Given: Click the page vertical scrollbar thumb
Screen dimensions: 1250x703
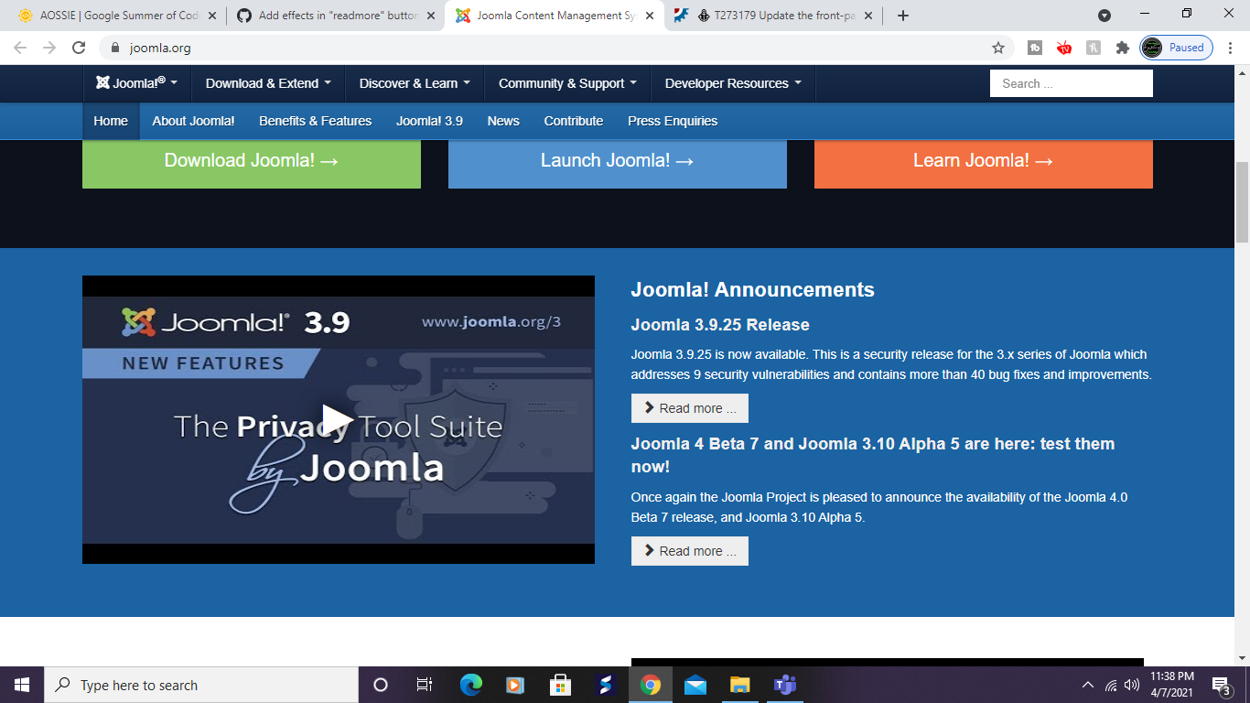Looking at the screenshot, I should pos(1242,203).
